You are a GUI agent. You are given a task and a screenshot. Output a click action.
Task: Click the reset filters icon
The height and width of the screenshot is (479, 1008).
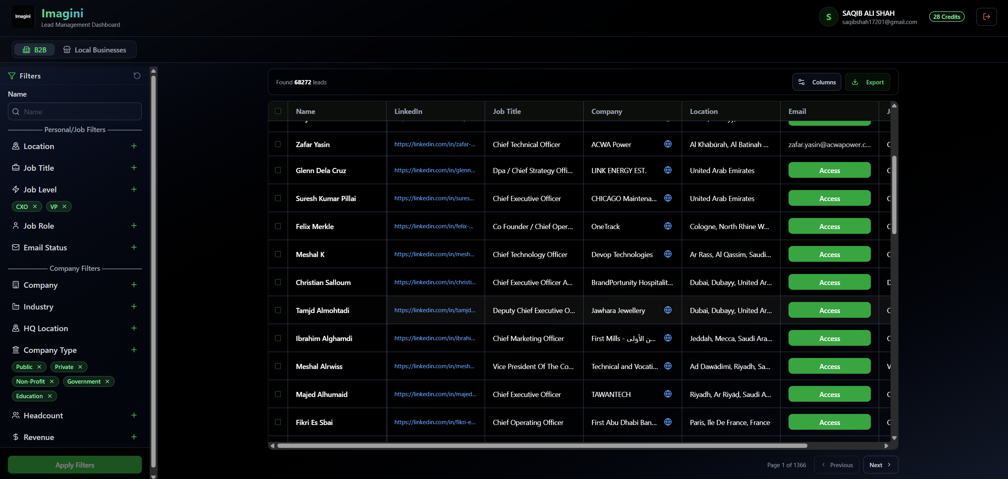click(137, 76)
